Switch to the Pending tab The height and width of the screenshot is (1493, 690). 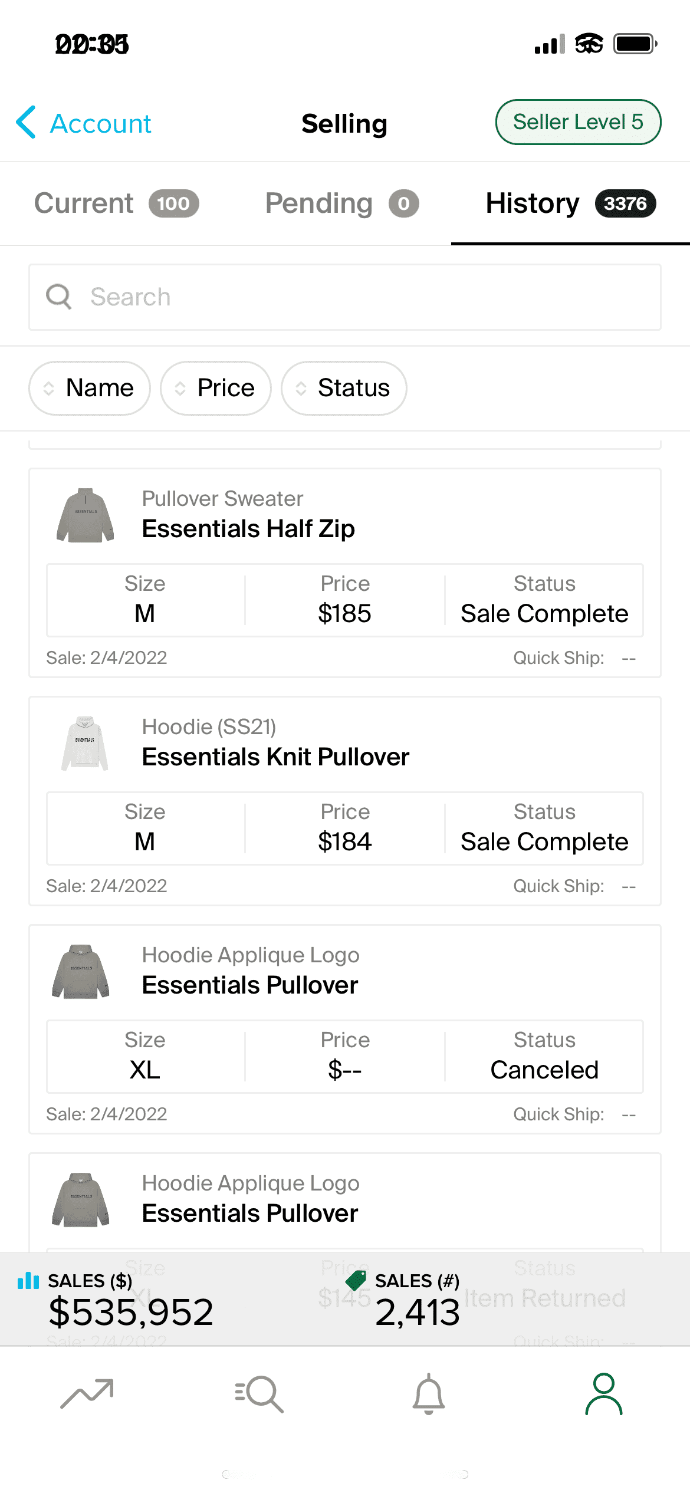tap(342, 203)
